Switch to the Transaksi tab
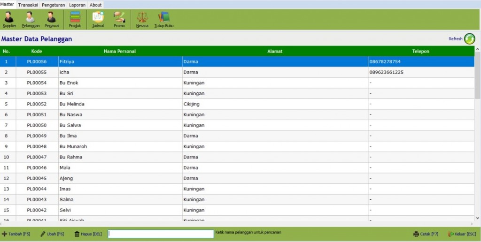481x242 pixels. point(28,5)
